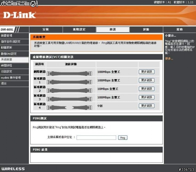The height and width of the screenshot is (172, 196).
Task: Select 儲存並恢復設定 sidebar item
Action: [14, 42]
